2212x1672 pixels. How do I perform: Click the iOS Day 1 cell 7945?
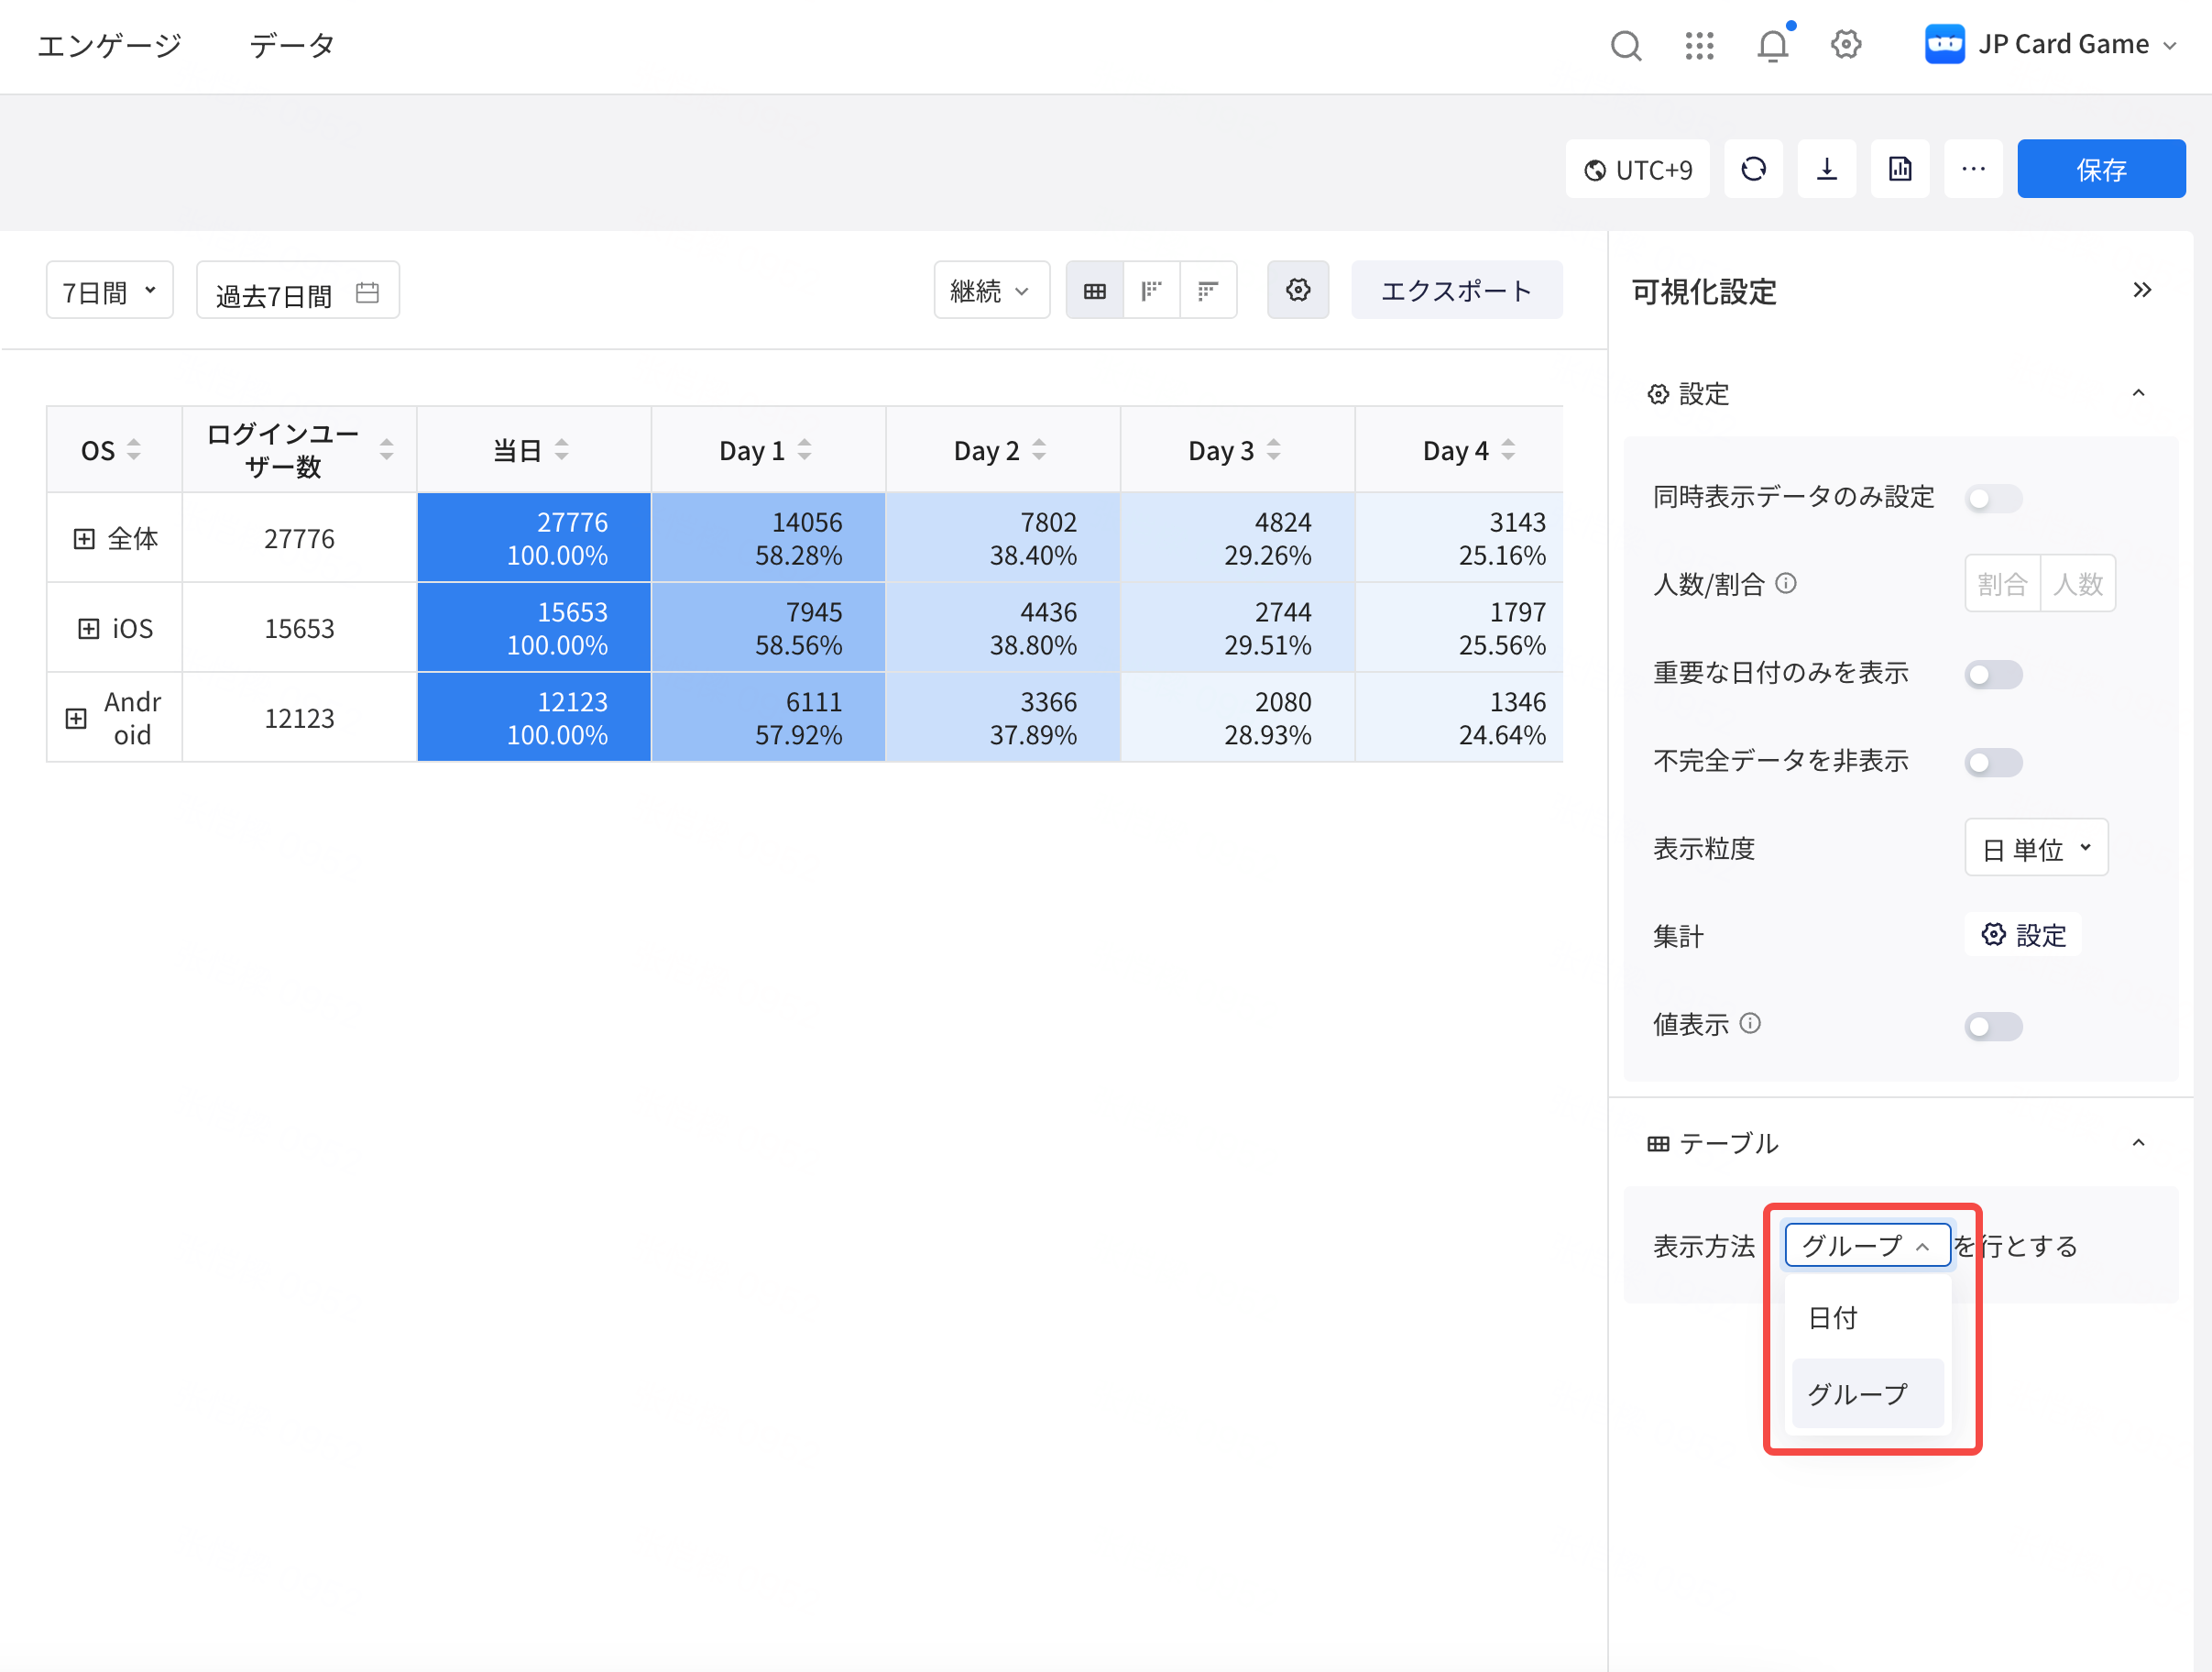pyautogui.click(x=768, y=629)
